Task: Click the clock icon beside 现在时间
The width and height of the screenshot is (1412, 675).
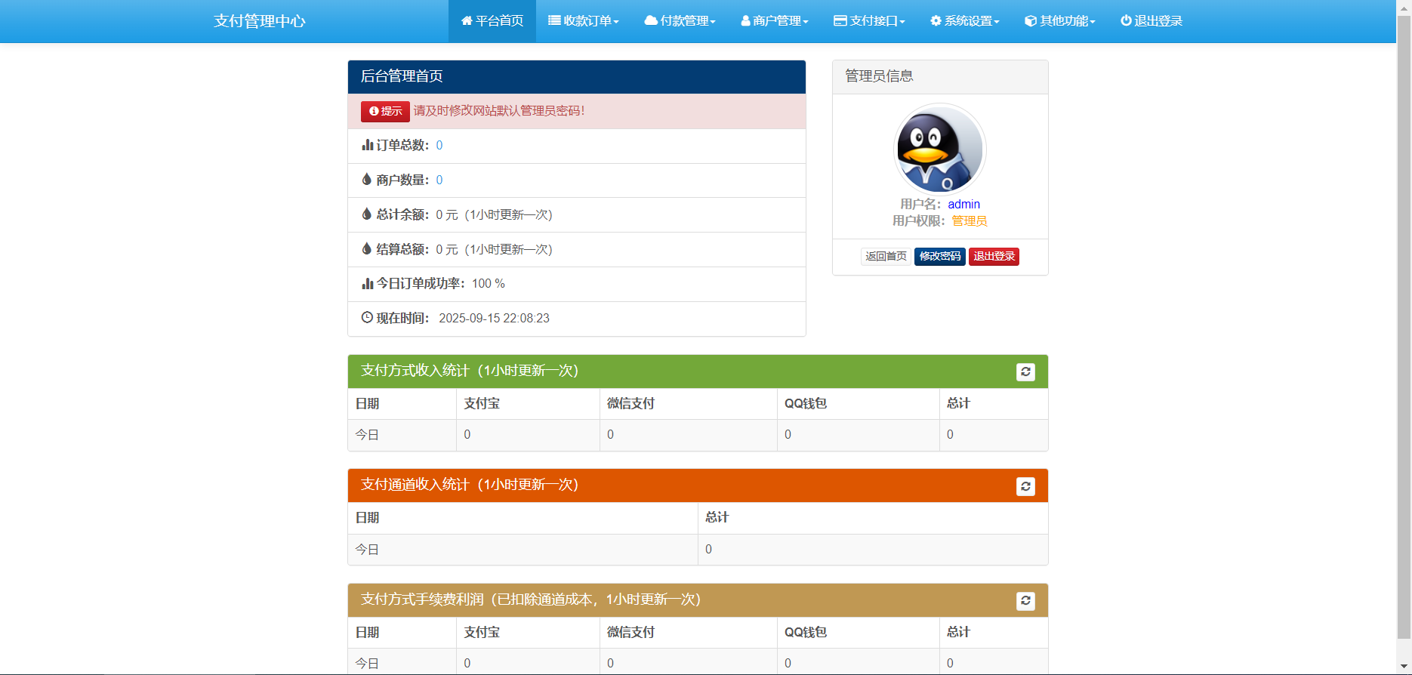Action: tap(367, 318)
